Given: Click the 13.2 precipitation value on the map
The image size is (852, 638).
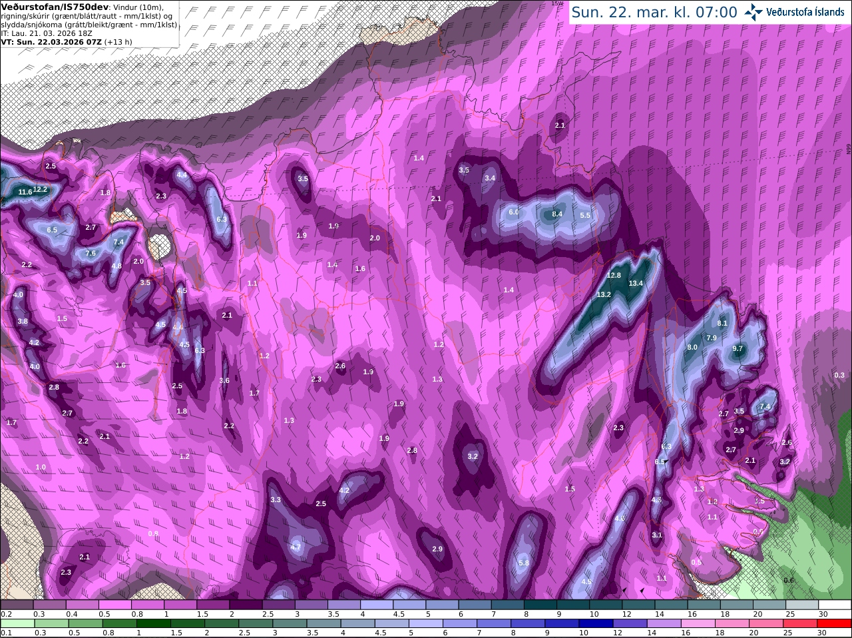Looking at the screenshot, I should pyautogui.click(x=604, y=294).
